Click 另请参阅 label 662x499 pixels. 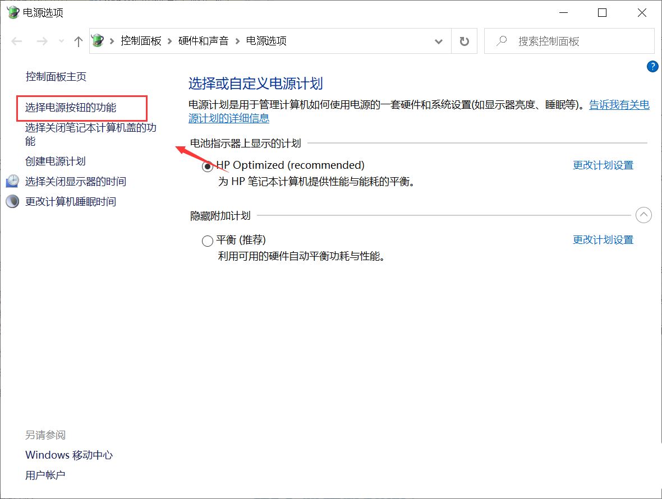point(45,435)
